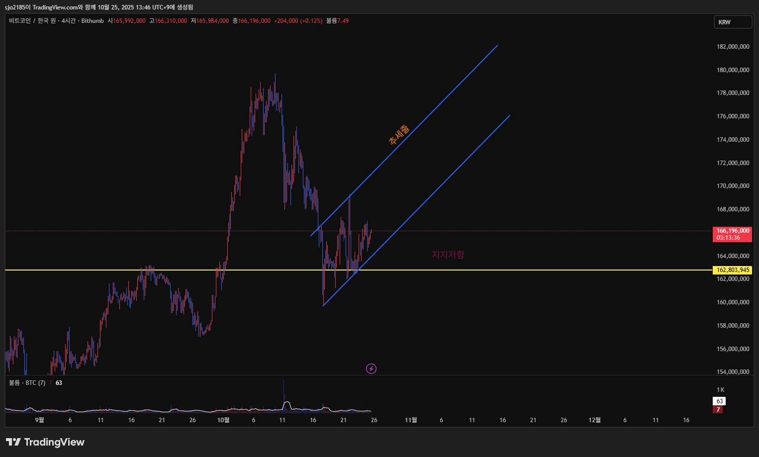Image resolution: width=759 pixels, height=457 pixels.
Task: Click the TradingView logo
Action: coord(45,442)
